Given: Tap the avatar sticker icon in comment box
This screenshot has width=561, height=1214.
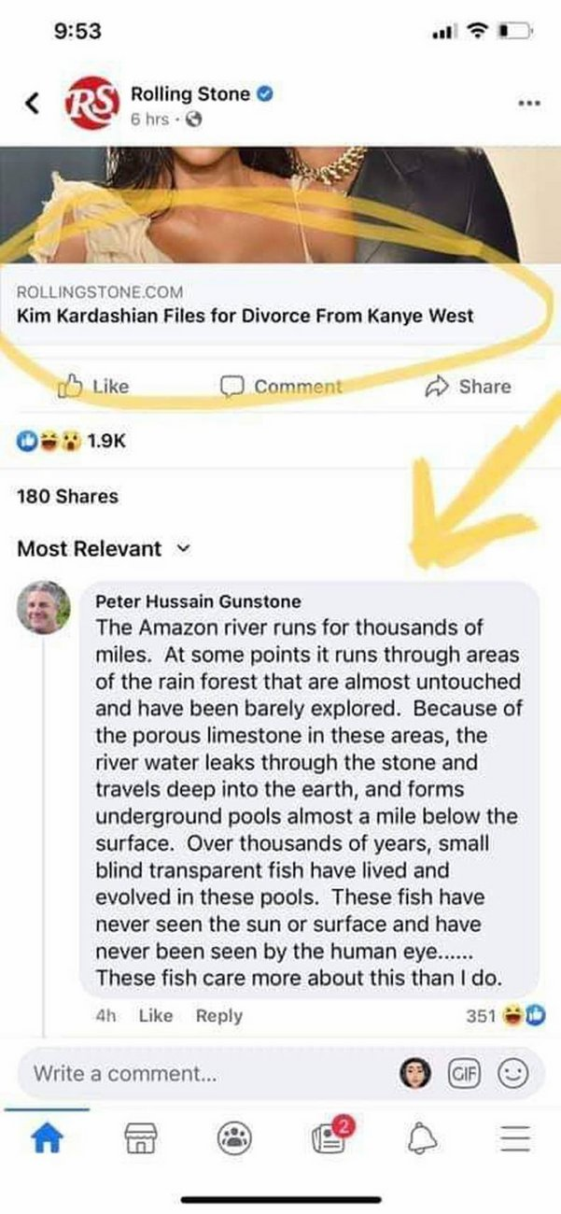Looking at the screenshot, I should (x=416, y=1073).
